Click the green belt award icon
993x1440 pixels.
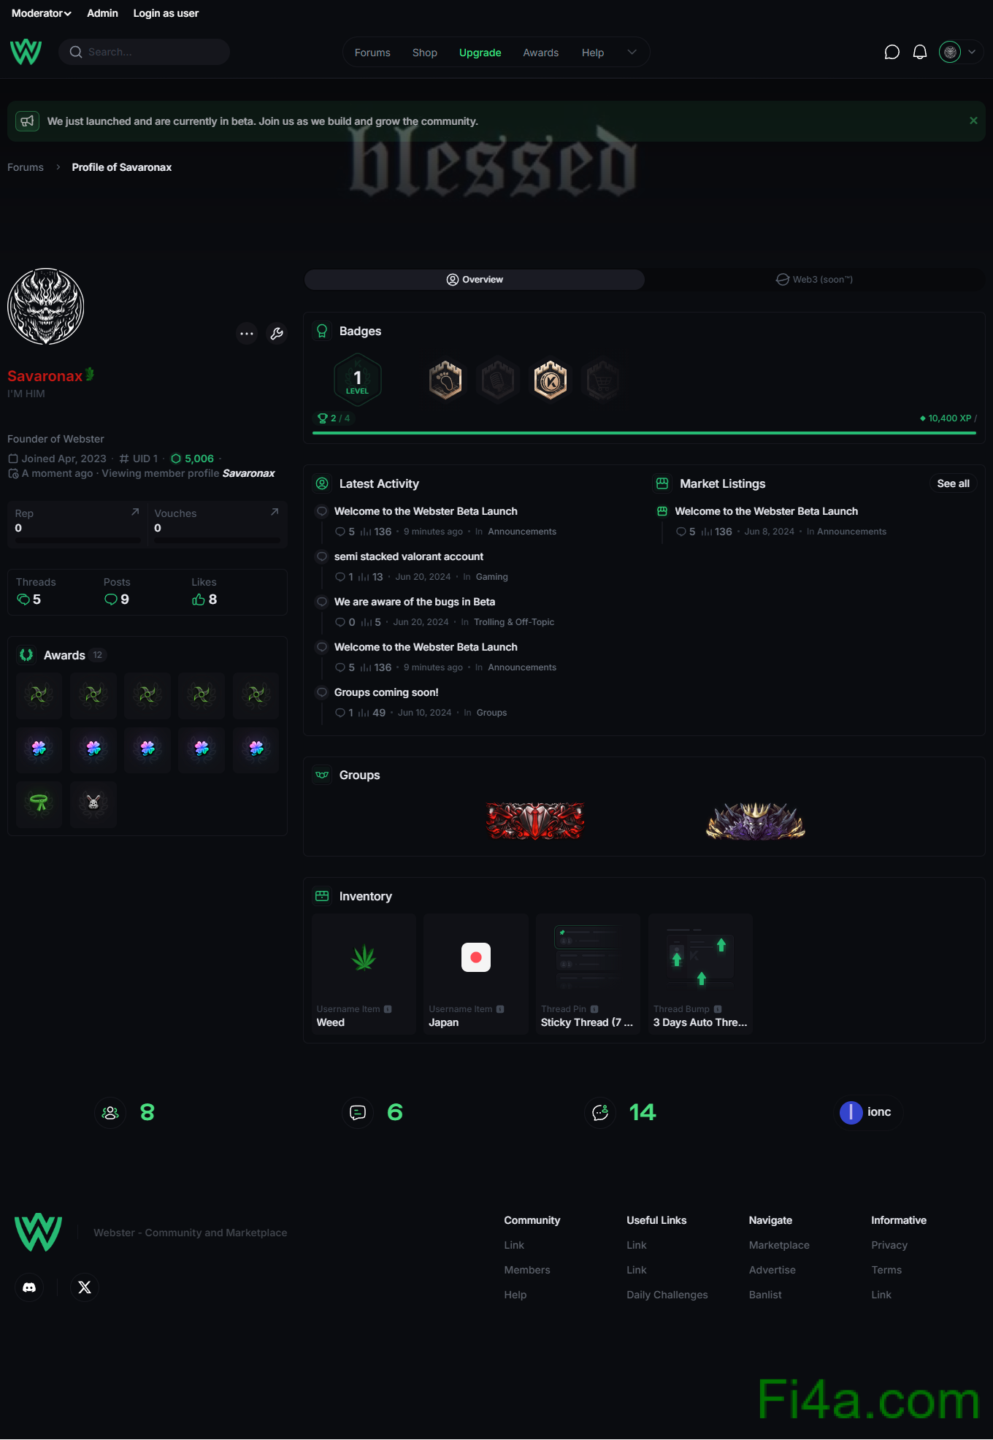(x=39, y=803)
